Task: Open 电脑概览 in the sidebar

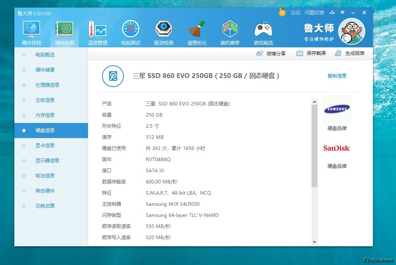Action: [x=45, y=55]
